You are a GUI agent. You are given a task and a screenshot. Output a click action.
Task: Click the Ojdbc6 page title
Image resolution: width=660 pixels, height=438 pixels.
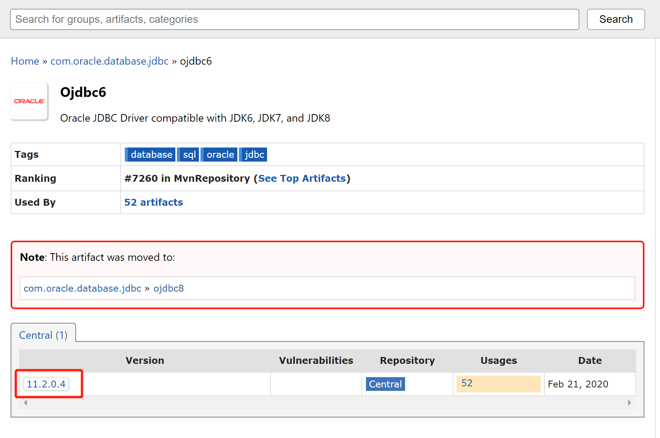83,92
